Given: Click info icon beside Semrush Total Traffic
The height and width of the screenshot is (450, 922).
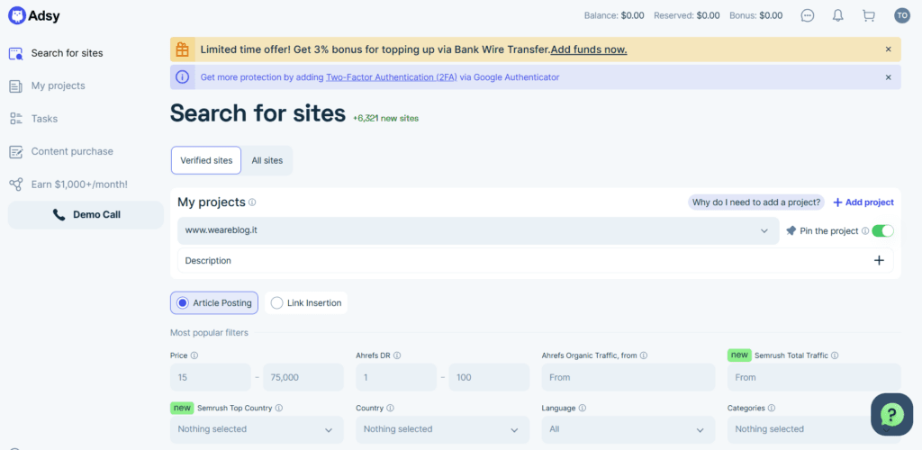Looking at the screenshot, I should [x=835, y=355].
